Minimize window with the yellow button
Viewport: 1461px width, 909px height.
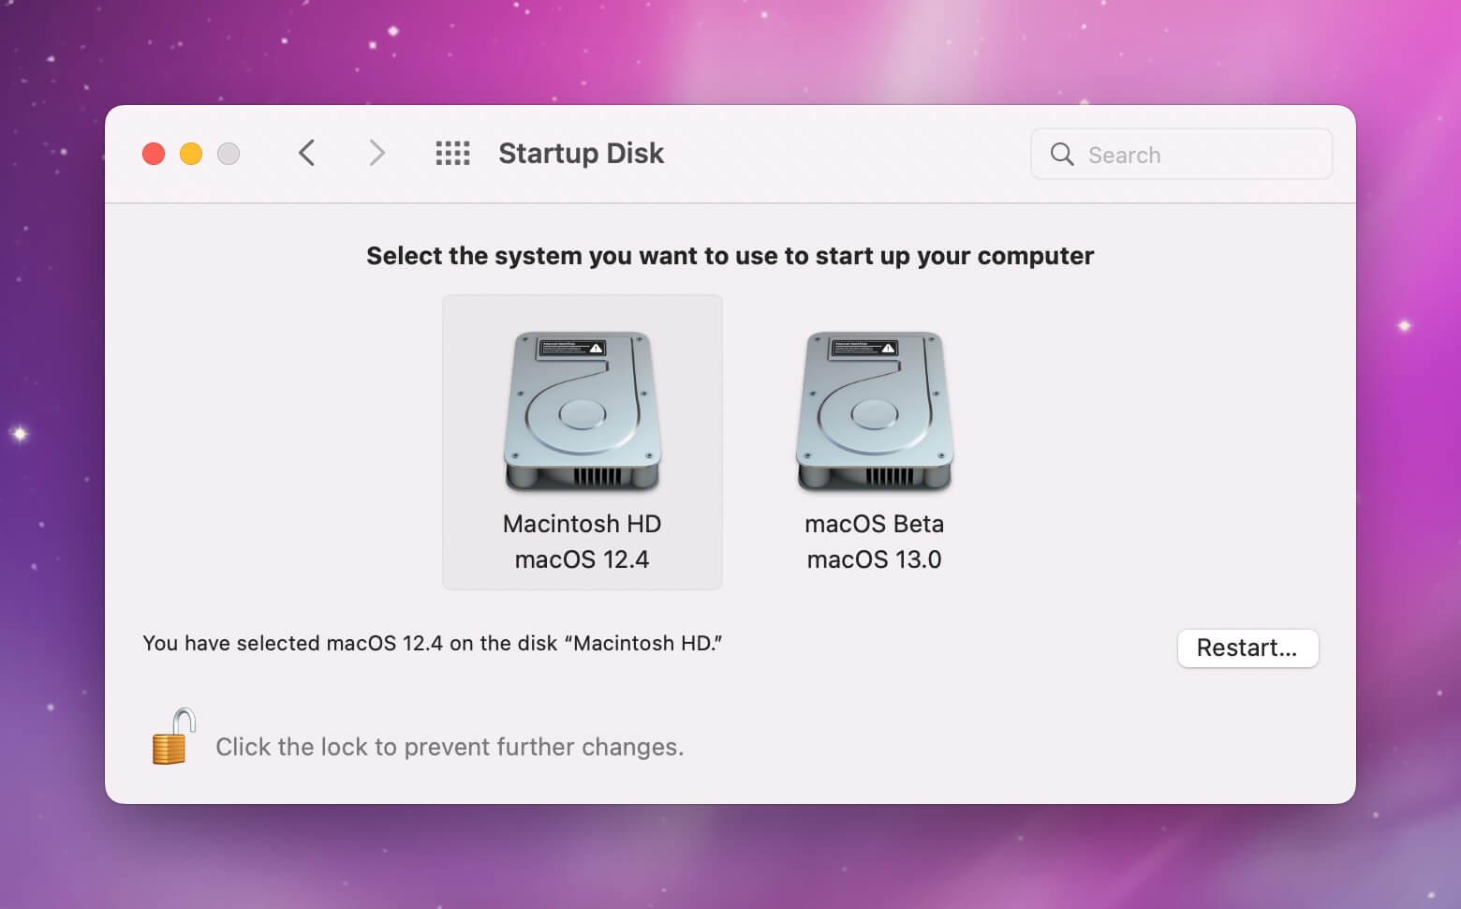tap(191, 154)
